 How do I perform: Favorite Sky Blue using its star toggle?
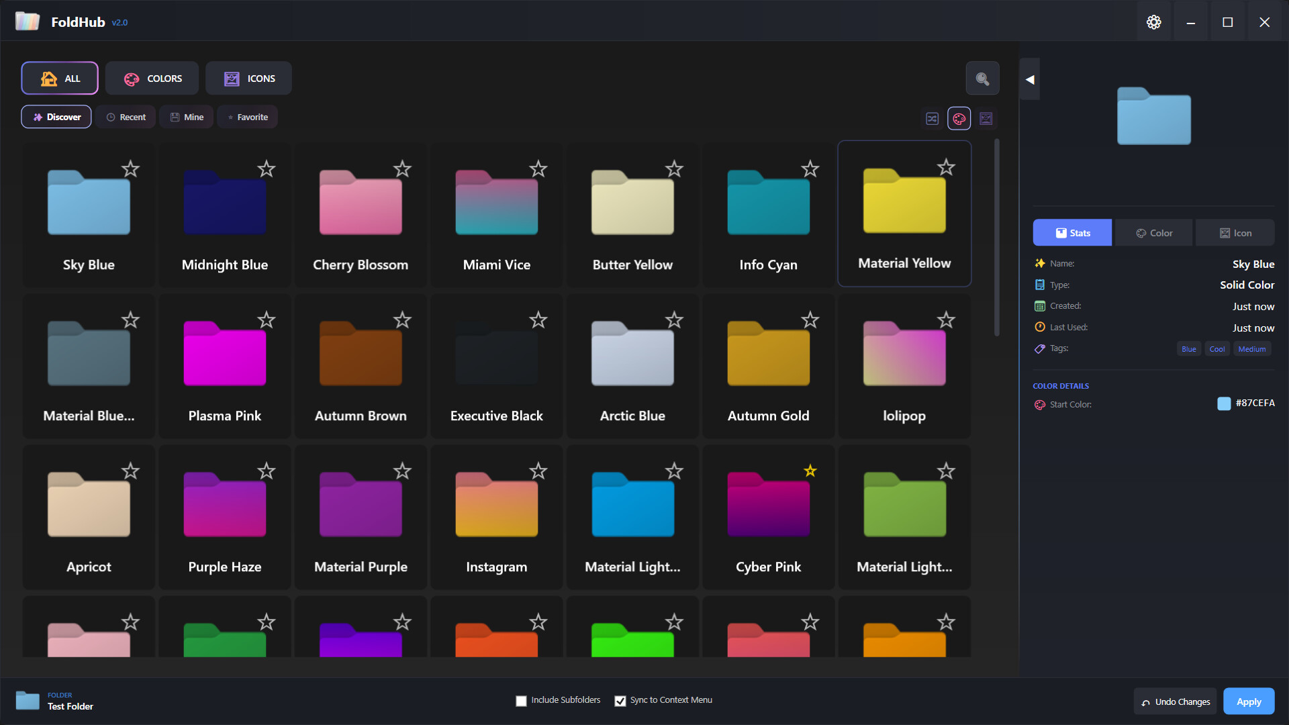pos(130,168)
